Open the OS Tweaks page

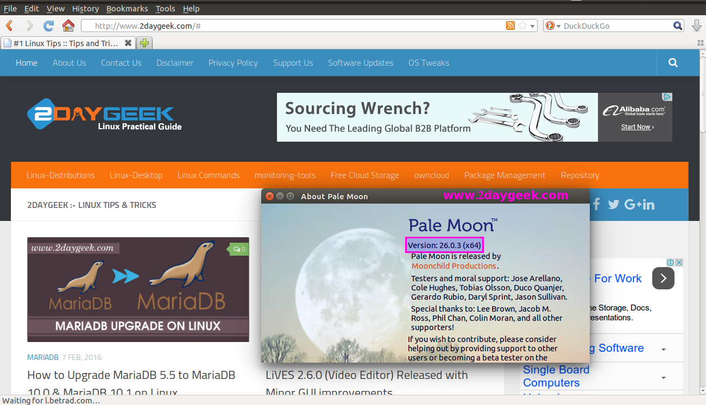coord(428,63)
